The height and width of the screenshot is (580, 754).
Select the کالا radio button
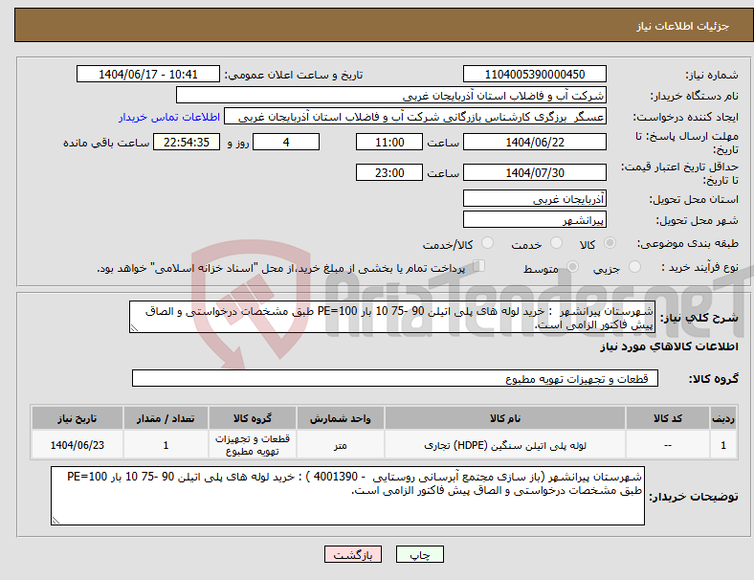click(610, 243)
